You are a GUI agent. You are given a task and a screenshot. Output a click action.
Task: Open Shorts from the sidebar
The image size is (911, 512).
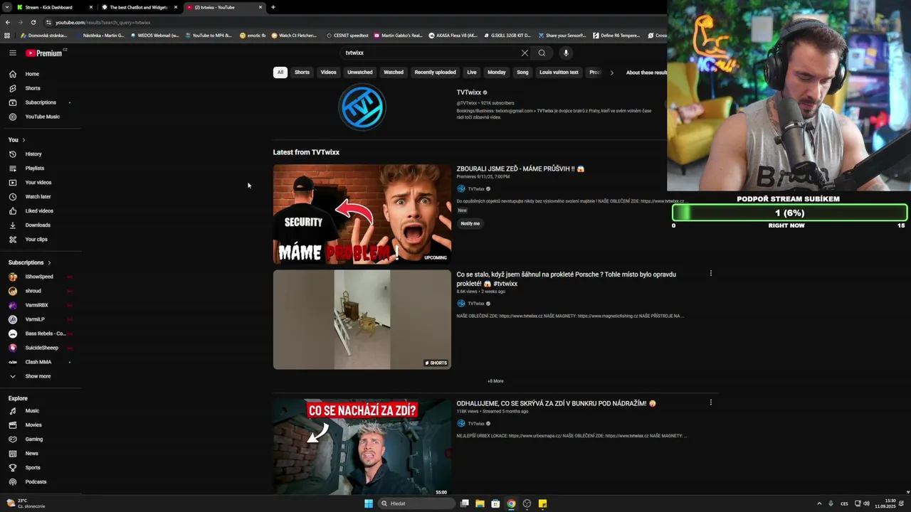click(33, 88)
